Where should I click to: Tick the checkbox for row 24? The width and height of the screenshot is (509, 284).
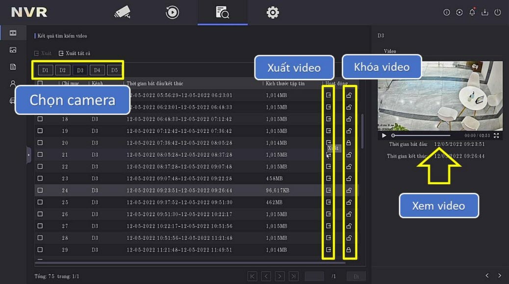(x=40, y=190)
